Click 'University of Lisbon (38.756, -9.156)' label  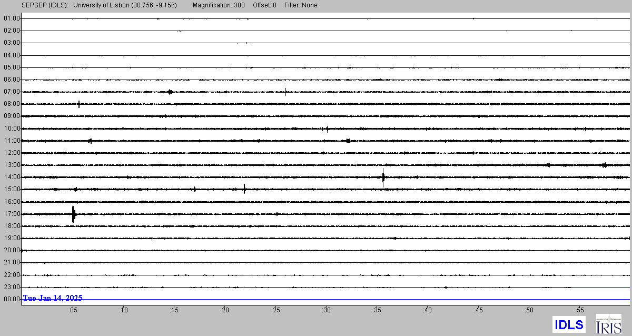click(125, 5)
